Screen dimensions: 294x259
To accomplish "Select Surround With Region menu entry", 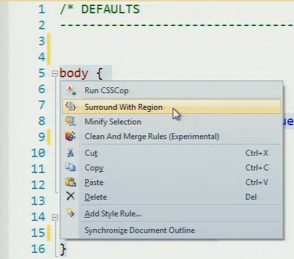I will tap(171, 107).
